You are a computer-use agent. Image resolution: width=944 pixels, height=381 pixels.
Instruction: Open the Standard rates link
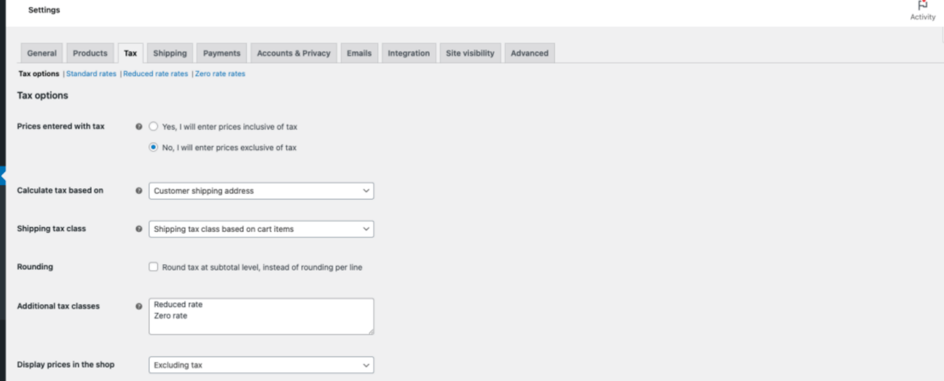pos(91,74)
